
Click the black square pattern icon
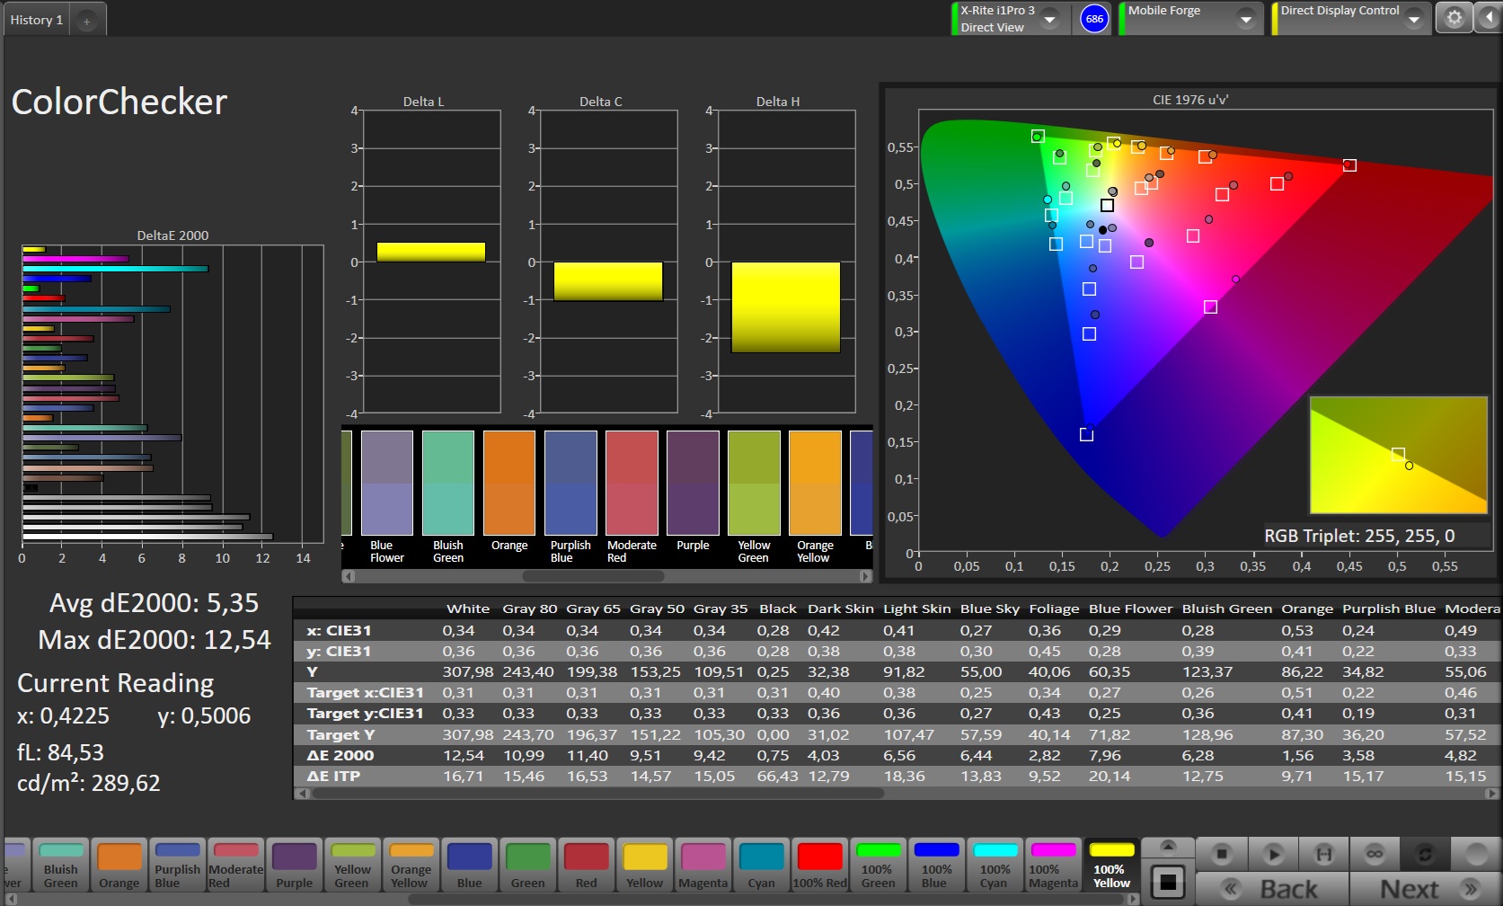[x=1167, y=882]
